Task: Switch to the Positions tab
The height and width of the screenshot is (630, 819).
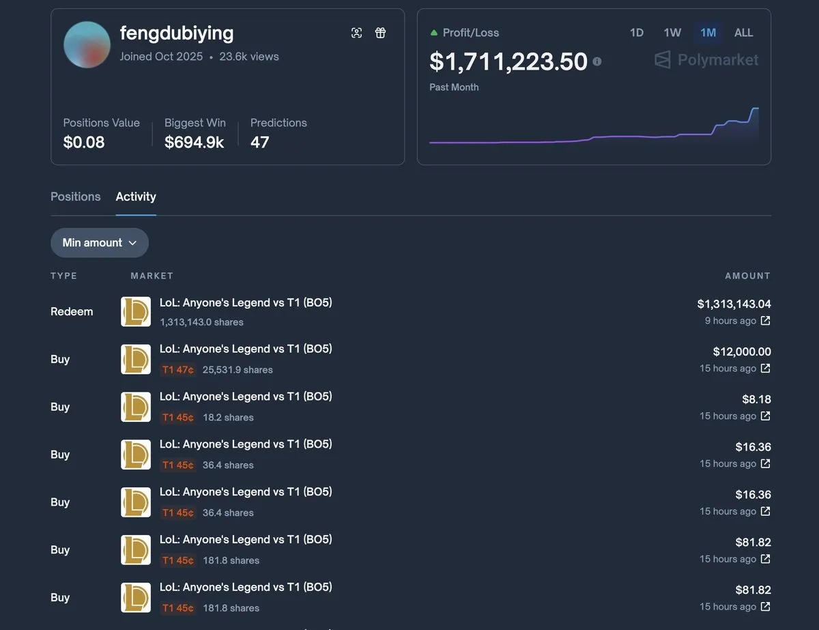Action: (76, 197)
